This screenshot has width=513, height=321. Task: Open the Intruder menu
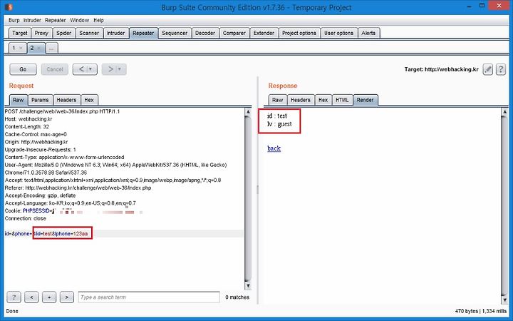click(x=32, y=20)
